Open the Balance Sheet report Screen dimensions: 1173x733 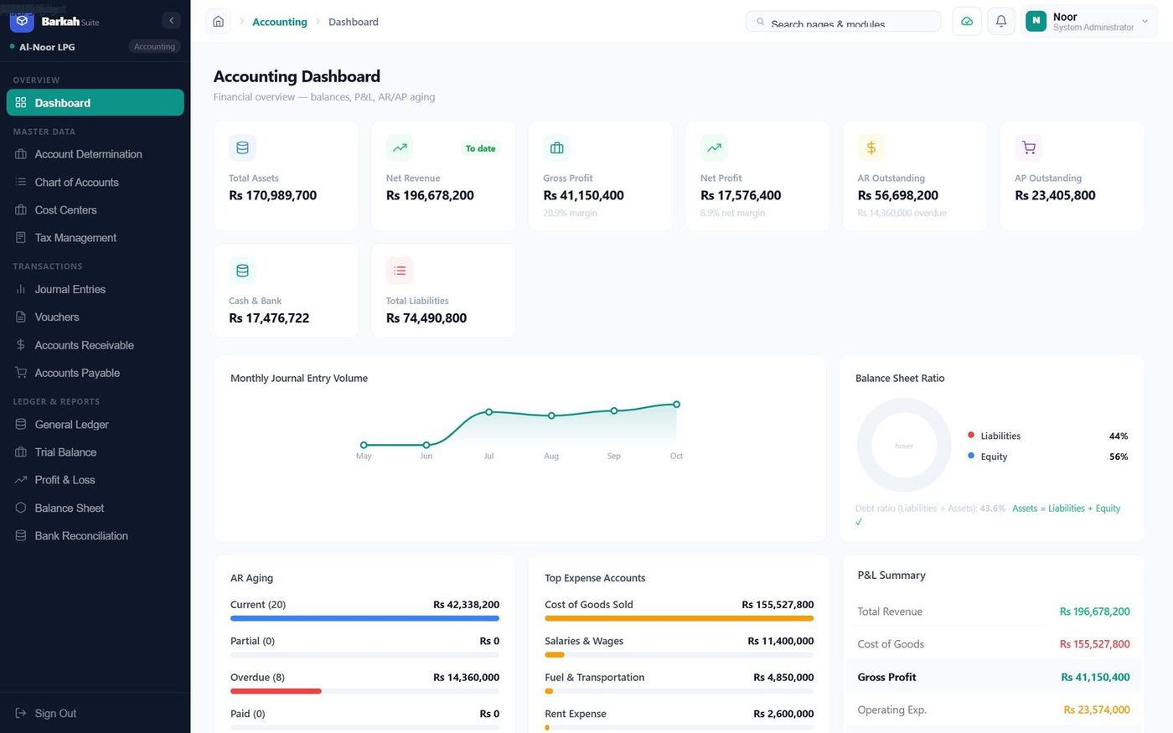click(95, 508)
